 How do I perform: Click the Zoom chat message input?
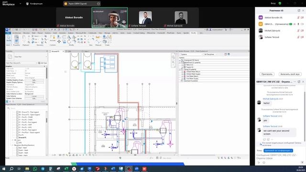click(x=279, y=156)
